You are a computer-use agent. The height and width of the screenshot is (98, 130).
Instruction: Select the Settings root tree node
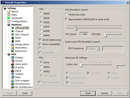[x=12, y=8]
